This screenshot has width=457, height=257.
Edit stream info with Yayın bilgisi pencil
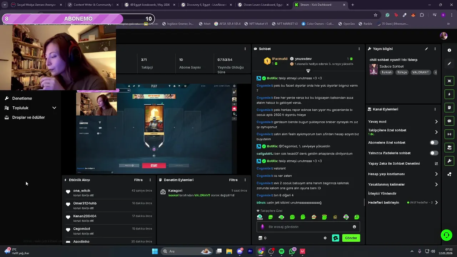[426, 49]
